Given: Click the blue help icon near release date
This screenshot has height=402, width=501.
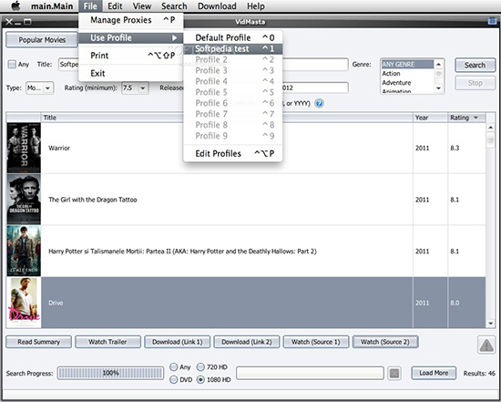Looking at the screenshot, I should point(319,103).
